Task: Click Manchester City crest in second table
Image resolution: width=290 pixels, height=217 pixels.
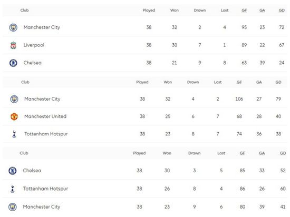Action: 14,99
